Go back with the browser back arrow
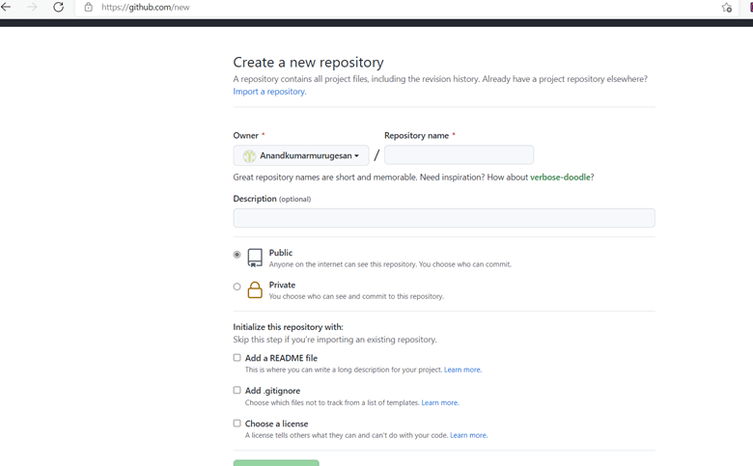Image resolution: width=753 pixels, height=466 pixels. (x=6, y=7)
